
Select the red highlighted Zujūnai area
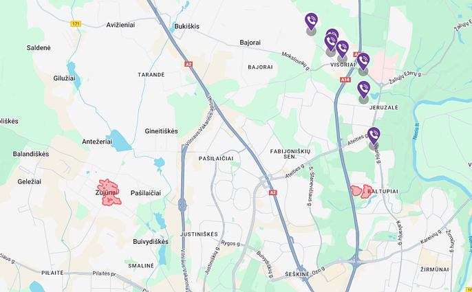(x=109, y=192)
